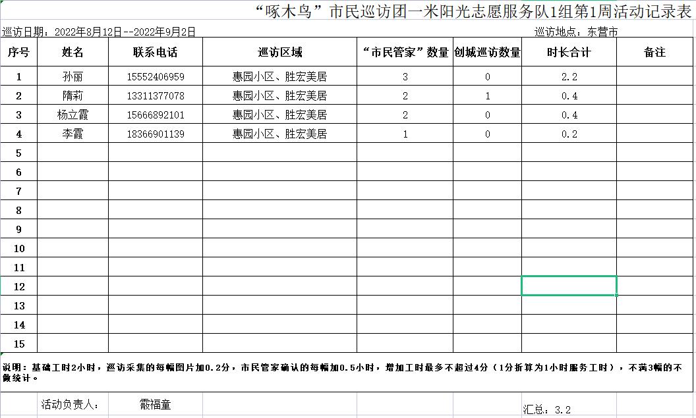Viewport: 696px width, 418px height.
Task: Select 隋莉's 创城巡访数量 value 1
Action: coord(487,95)
